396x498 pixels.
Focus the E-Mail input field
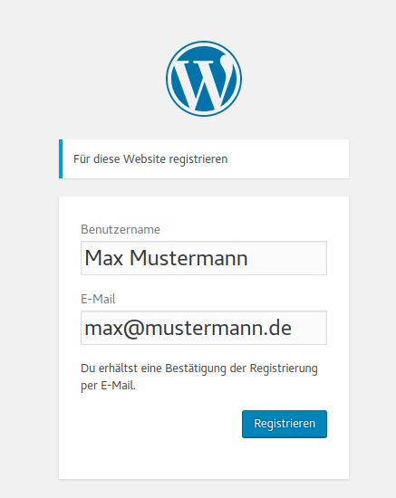click(204, 328)
